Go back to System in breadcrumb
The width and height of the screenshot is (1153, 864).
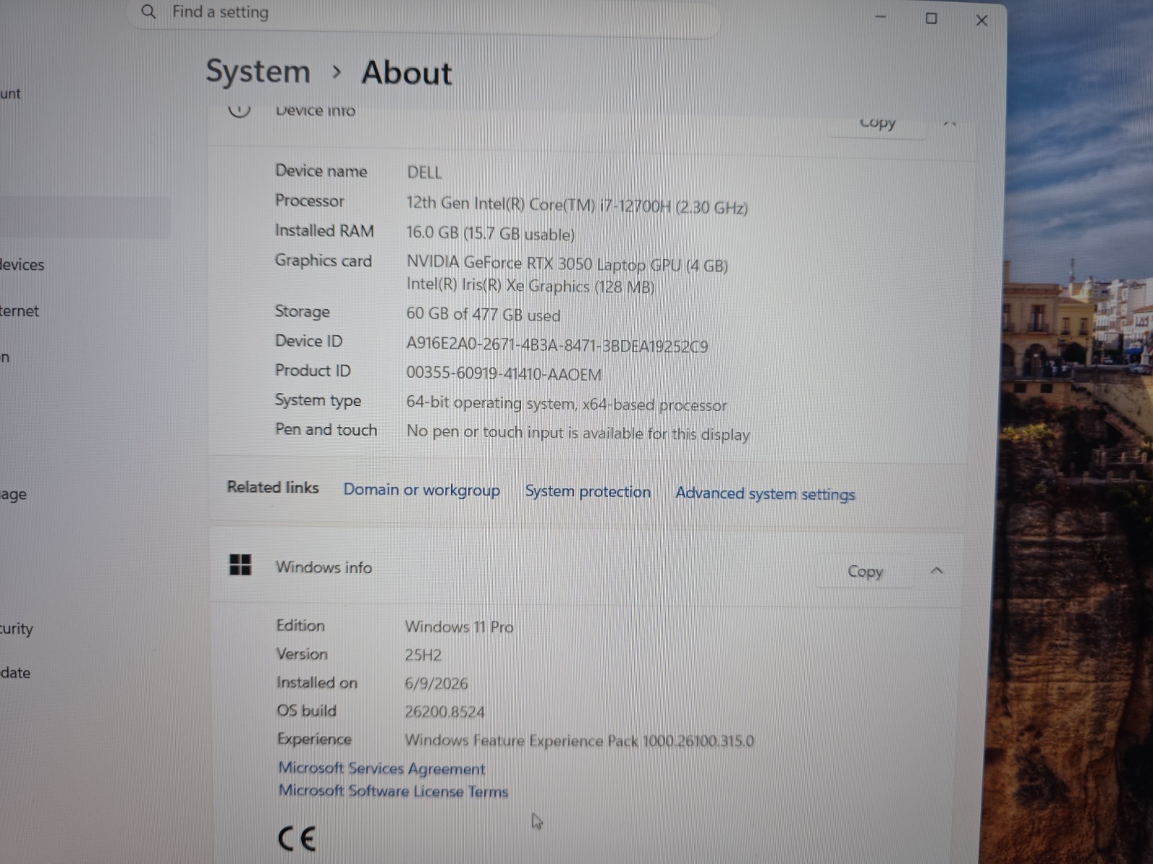point(258,71)
